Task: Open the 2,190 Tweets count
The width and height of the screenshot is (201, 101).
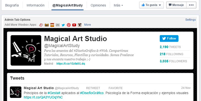Action: click(170, 47)
